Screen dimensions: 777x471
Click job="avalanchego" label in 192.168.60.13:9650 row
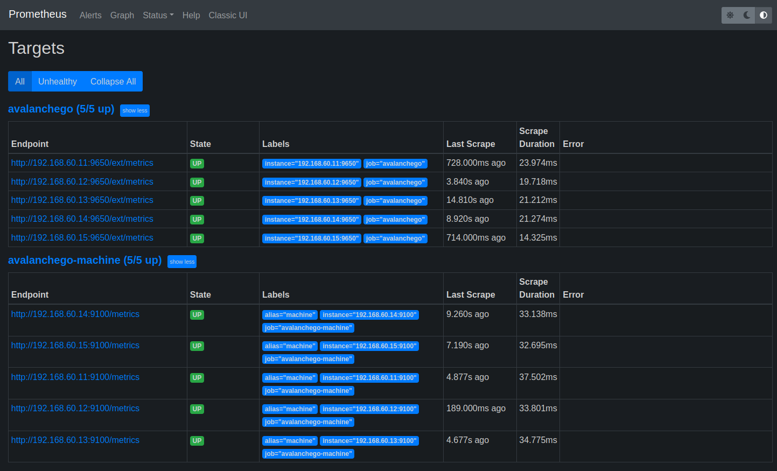(396, 201)
